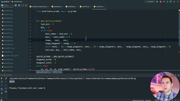Click the blue window icon in Run sidebar

(2, 89)
